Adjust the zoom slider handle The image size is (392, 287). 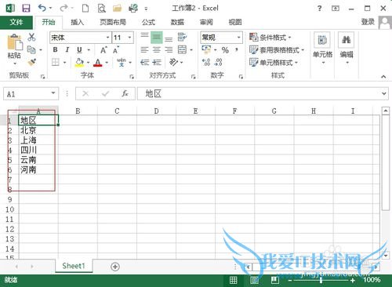[x=321, y=280]
